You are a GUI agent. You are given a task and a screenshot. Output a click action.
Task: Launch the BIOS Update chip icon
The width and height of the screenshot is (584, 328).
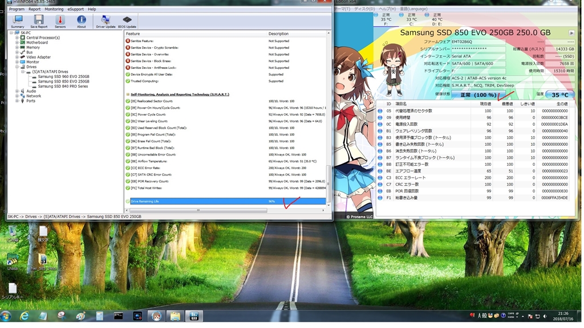127,22
